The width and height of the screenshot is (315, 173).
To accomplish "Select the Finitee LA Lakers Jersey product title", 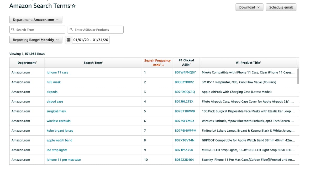I will [x=248, y=131].
